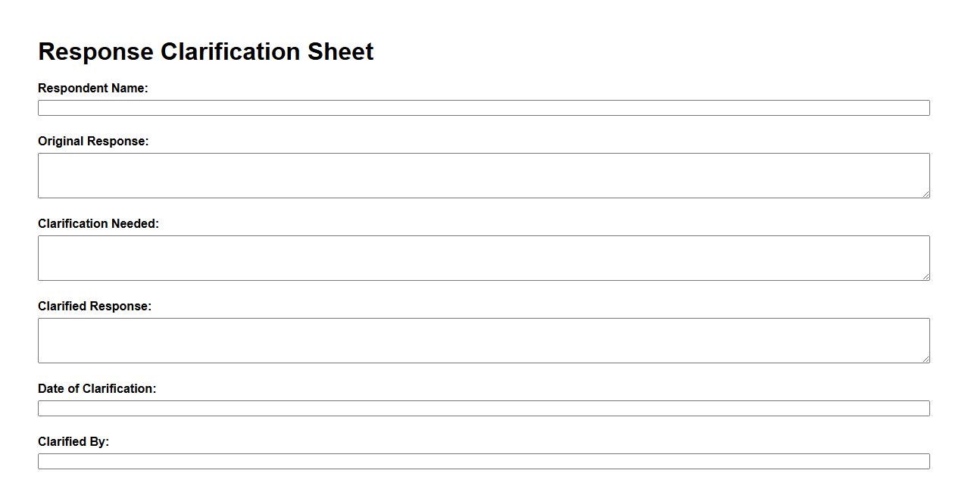Click the Date of Clarification input
968x492 pixels.
(483, 409)
